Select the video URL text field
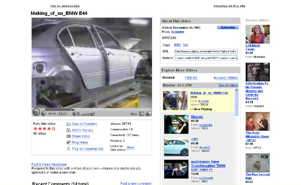 (x=206, y=51)
